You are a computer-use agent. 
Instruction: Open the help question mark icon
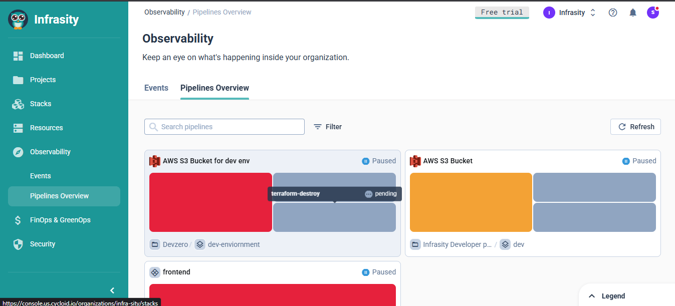[x=612, y=13]
